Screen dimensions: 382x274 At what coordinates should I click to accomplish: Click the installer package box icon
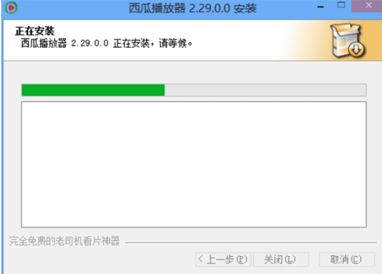tap(347, 41)
